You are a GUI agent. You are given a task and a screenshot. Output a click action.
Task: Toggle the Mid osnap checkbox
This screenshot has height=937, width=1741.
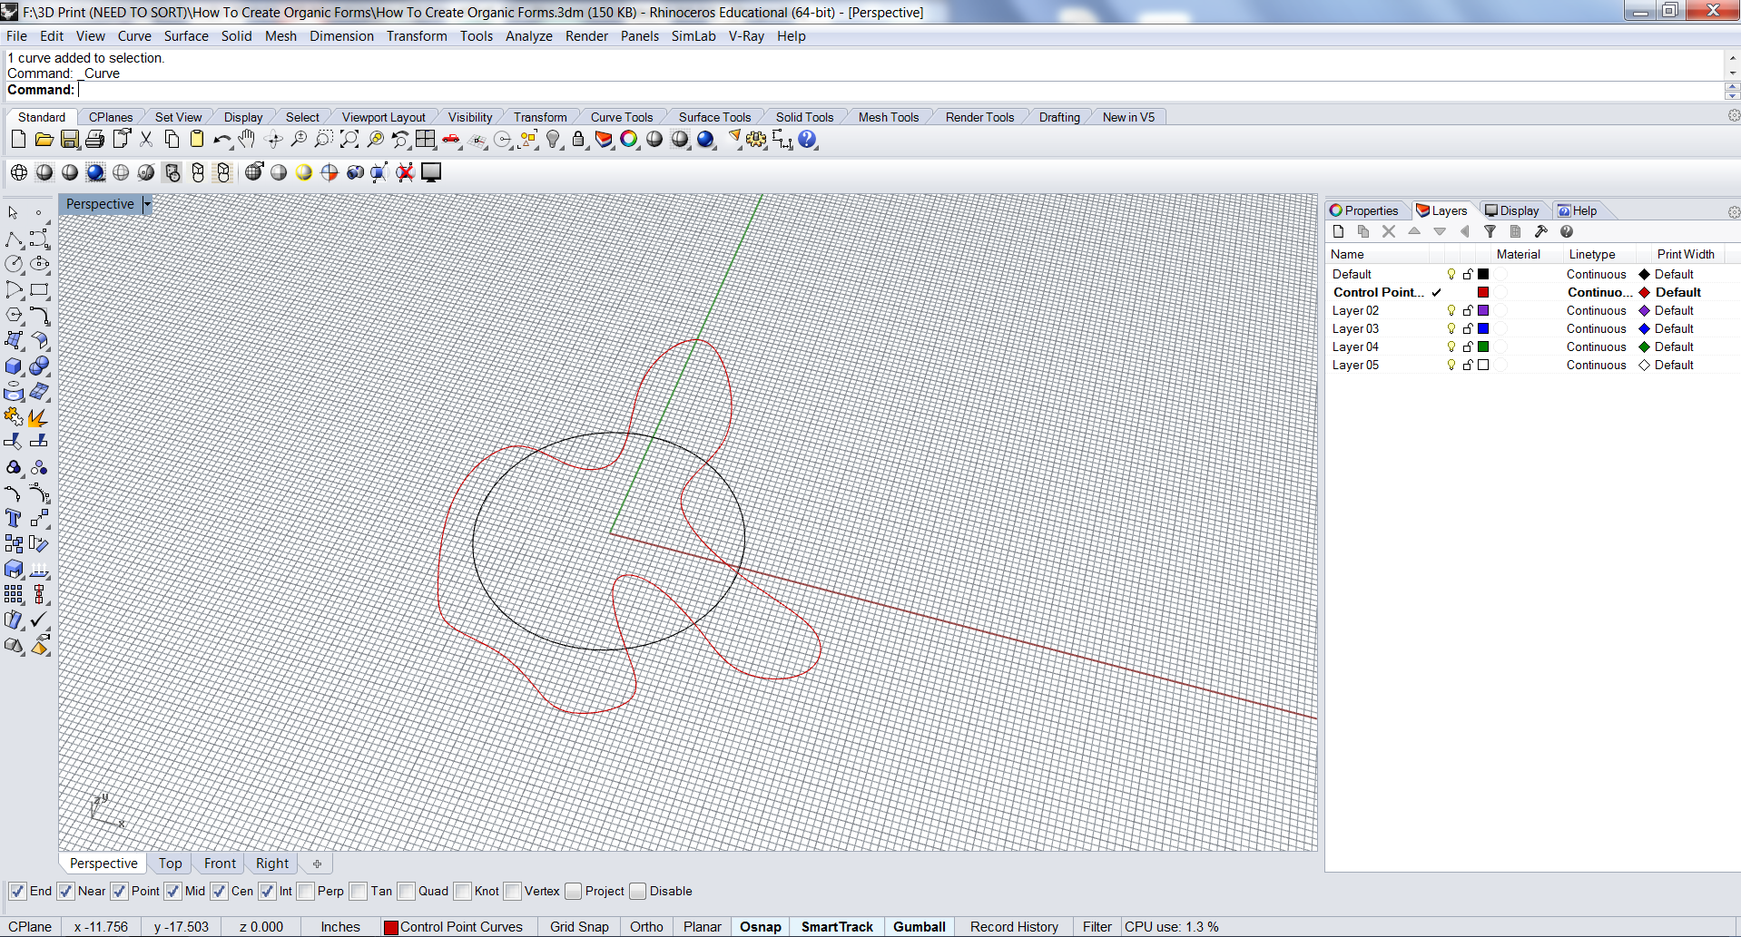[x=172, y=891]
